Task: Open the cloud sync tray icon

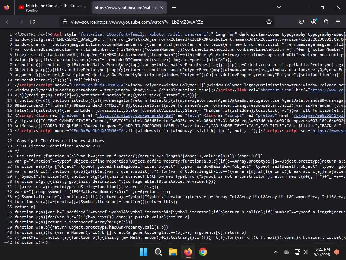Action: point(287,252)
